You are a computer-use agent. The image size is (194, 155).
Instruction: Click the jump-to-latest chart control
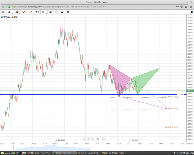93,139
